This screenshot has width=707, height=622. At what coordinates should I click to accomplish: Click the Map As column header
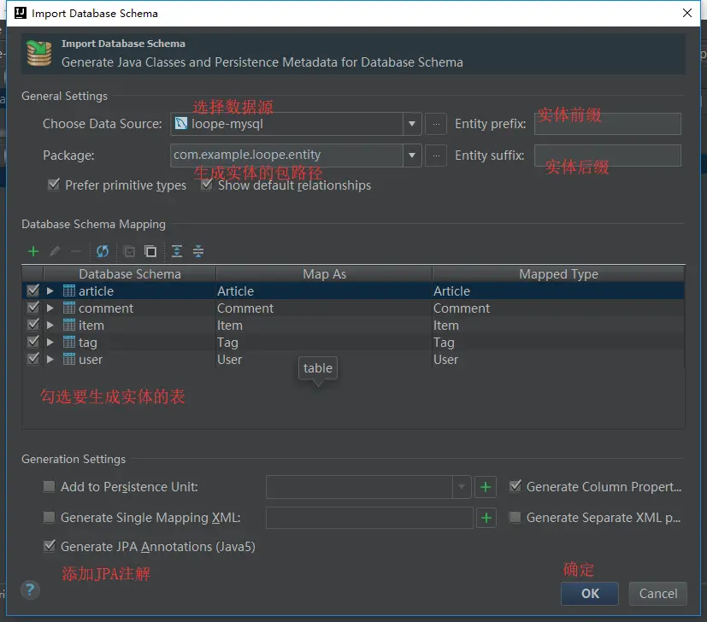click(324, 274)
